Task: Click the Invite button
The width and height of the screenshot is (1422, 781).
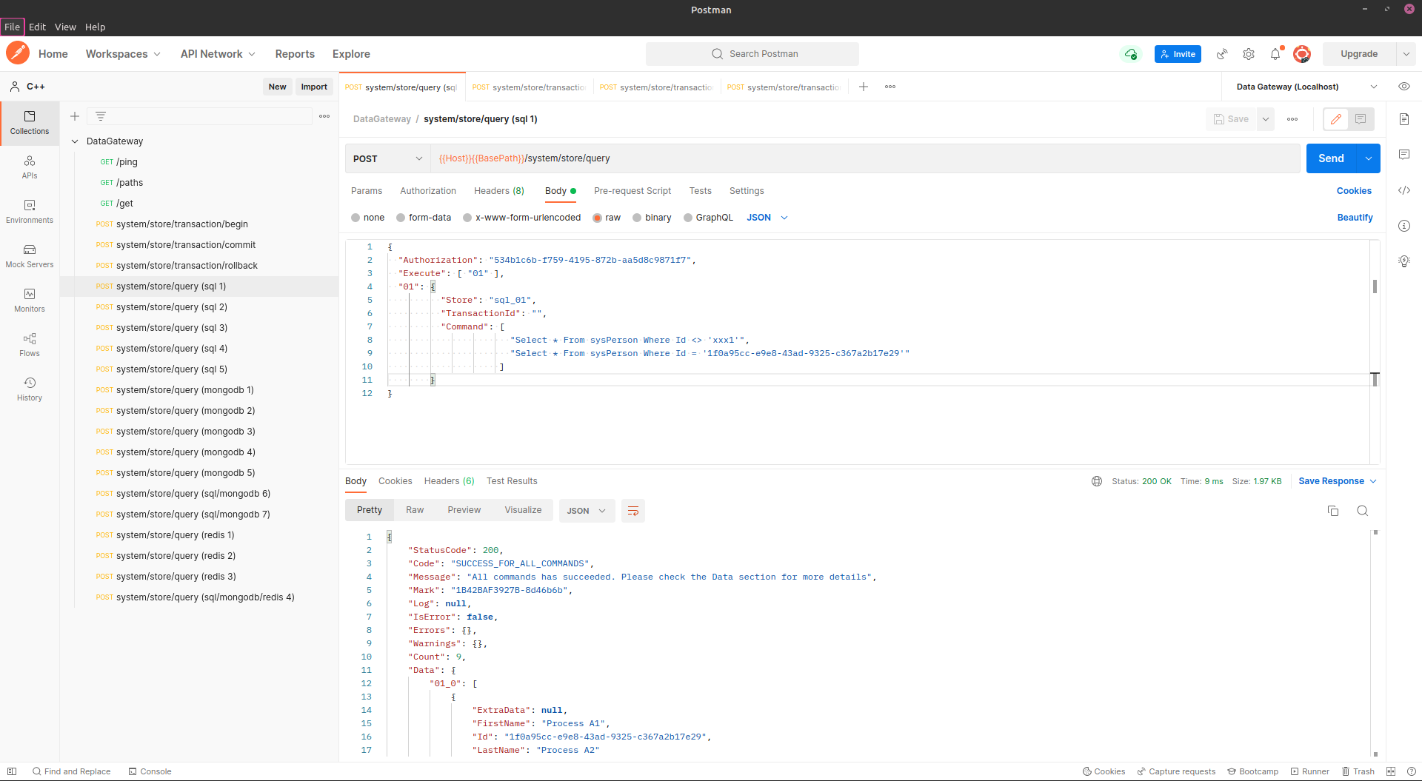Action: point(1178,54)
